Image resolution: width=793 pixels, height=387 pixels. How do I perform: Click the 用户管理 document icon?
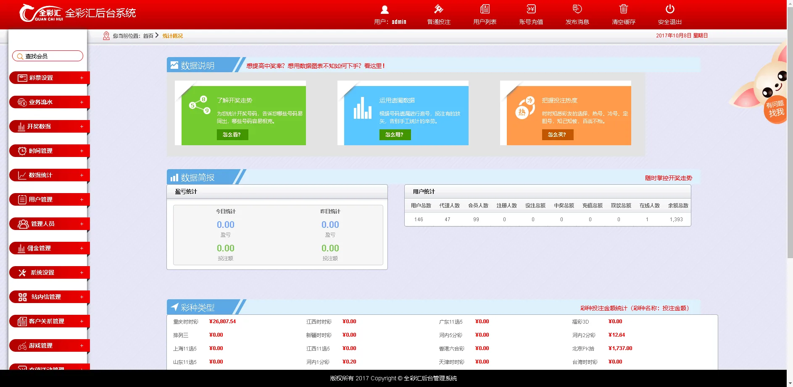coord(22,199)
